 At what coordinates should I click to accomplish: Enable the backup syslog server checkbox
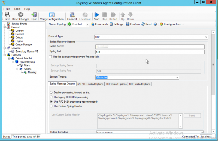[50, 57]
